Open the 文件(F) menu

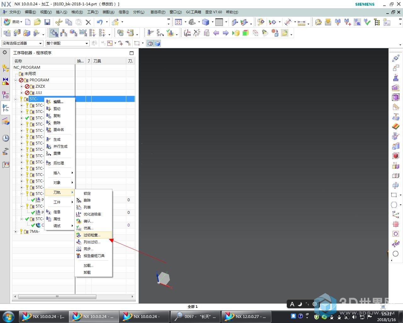pyautogui.click(x=14, y=12)
